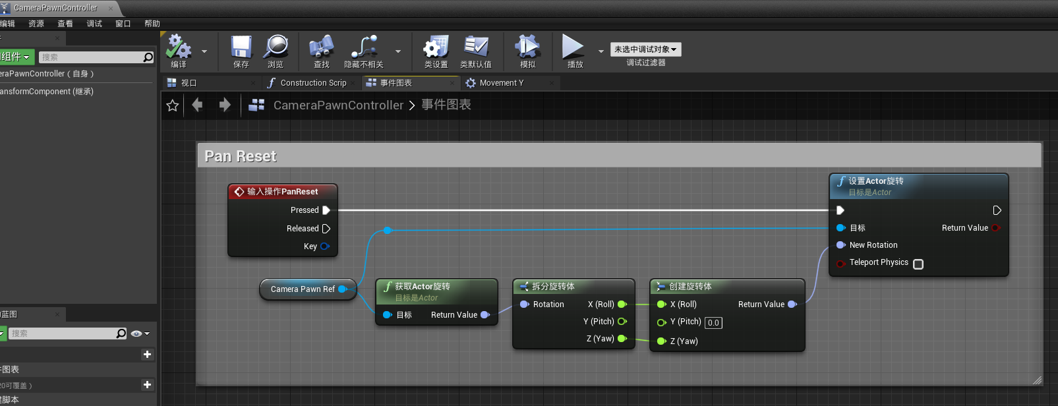Select the 设置Actor旋转 node header
The height and width of the screenshot is (406, 1058).
pos(919,187)
